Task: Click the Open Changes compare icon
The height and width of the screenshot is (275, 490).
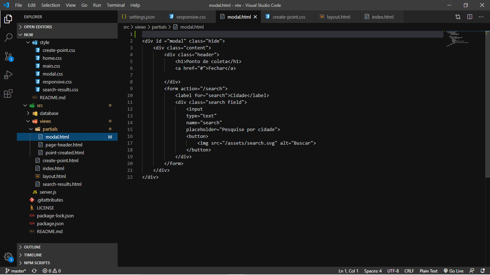Action: pos(458,17)
